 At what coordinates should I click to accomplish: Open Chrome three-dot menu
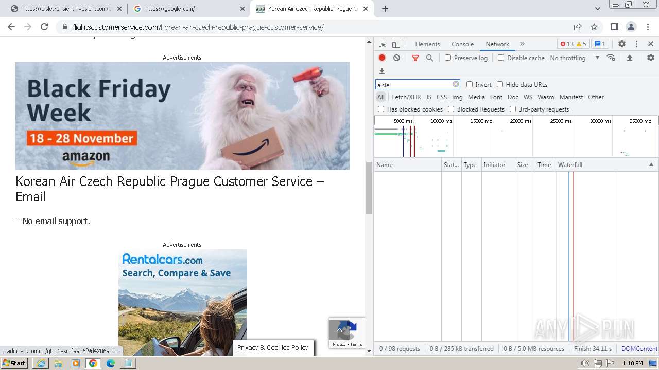647,27
